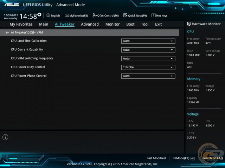Open CPU Power Phase Control dropdown

pos(148,76)
